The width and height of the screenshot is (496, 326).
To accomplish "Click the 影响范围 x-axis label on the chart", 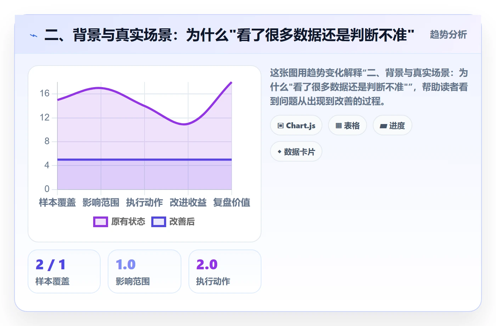I will click(101, 203).
